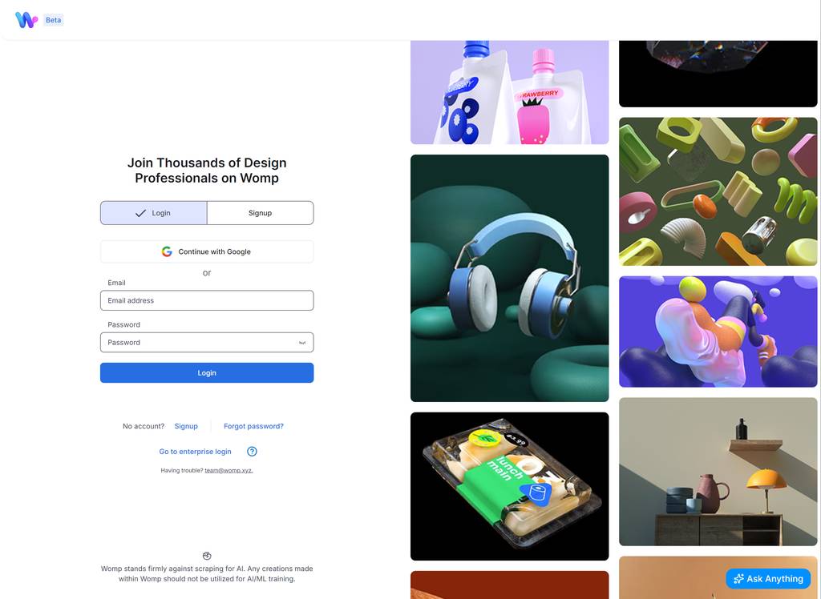This screenshot has width=821, height=599.
Task: Follow the Forgot password link
Action: pyautogui.click(x=253, y=426)
